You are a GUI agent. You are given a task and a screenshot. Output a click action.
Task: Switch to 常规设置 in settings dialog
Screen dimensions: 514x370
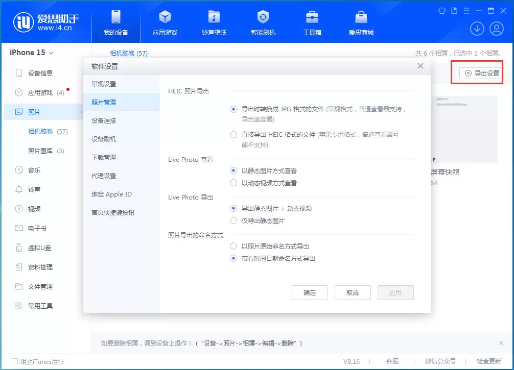point(122,84)
